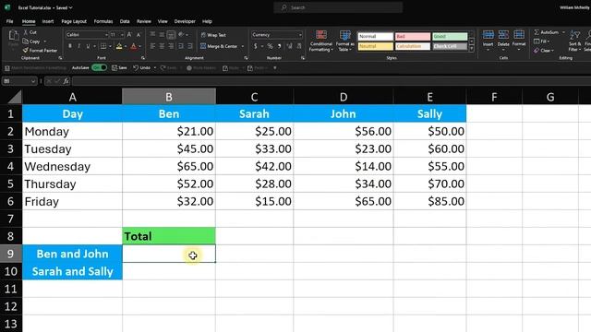Screen dimensions: 591x332
Task: Open the Undo history dropdown arrow
Action: click(x=155, y=67)
